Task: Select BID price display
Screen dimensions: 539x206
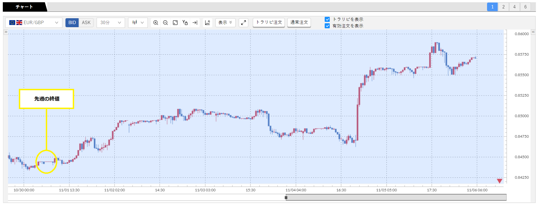Action: (72, 23)
